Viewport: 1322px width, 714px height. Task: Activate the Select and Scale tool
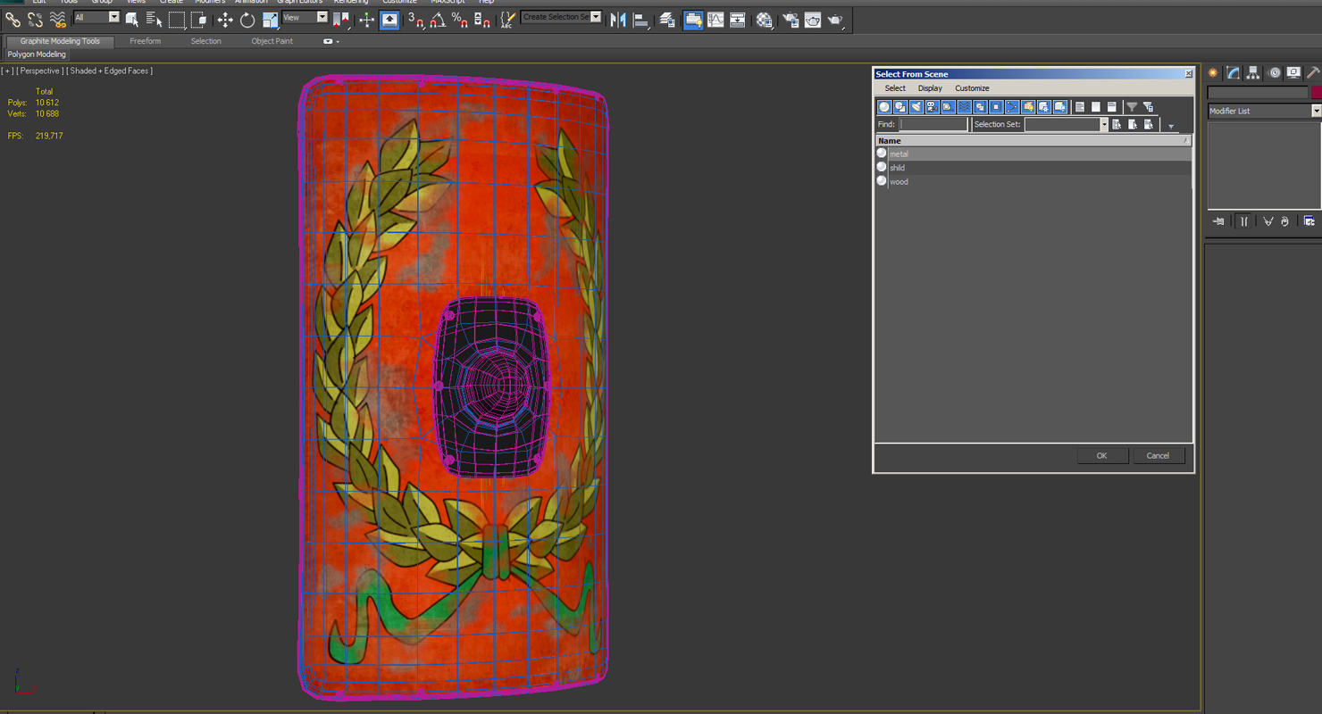tap(270, 19)
